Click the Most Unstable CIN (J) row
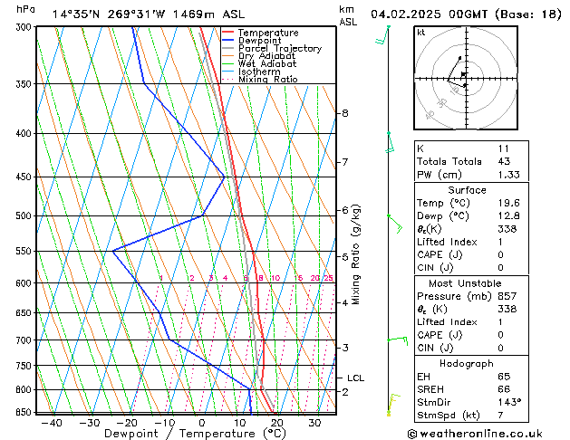570x440 pixels. point(471,348)
